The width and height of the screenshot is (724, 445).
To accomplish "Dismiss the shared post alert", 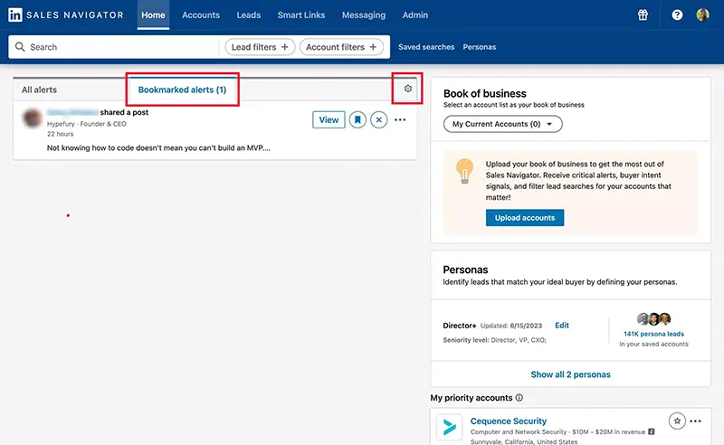I will pyautogui.click(x=378, y=119).
